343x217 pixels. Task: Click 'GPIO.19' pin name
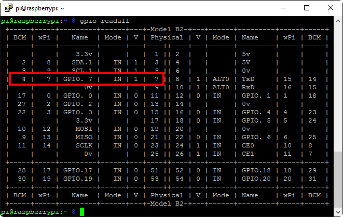pos(78,179)
